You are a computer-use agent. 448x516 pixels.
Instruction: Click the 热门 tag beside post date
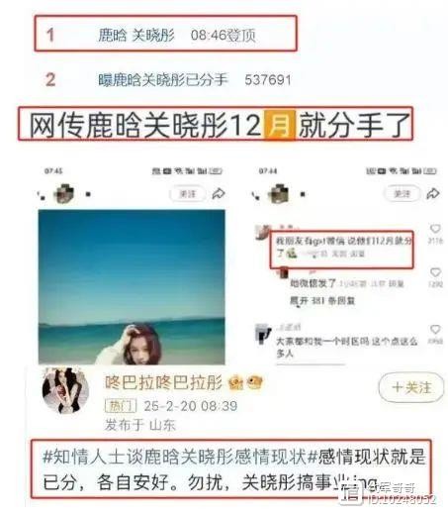tap(121, 406)
